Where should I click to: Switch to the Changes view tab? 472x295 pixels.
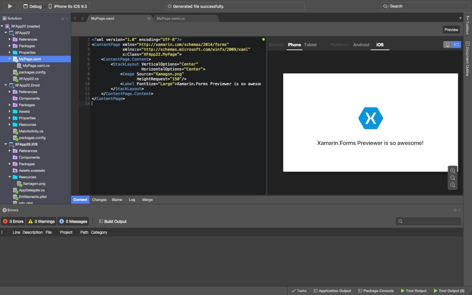[x=99, y=200]
